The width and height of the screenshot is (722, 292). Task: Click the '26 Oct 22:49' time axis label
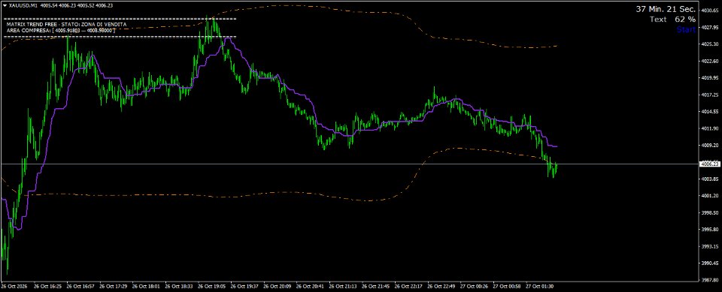[441, 286]
